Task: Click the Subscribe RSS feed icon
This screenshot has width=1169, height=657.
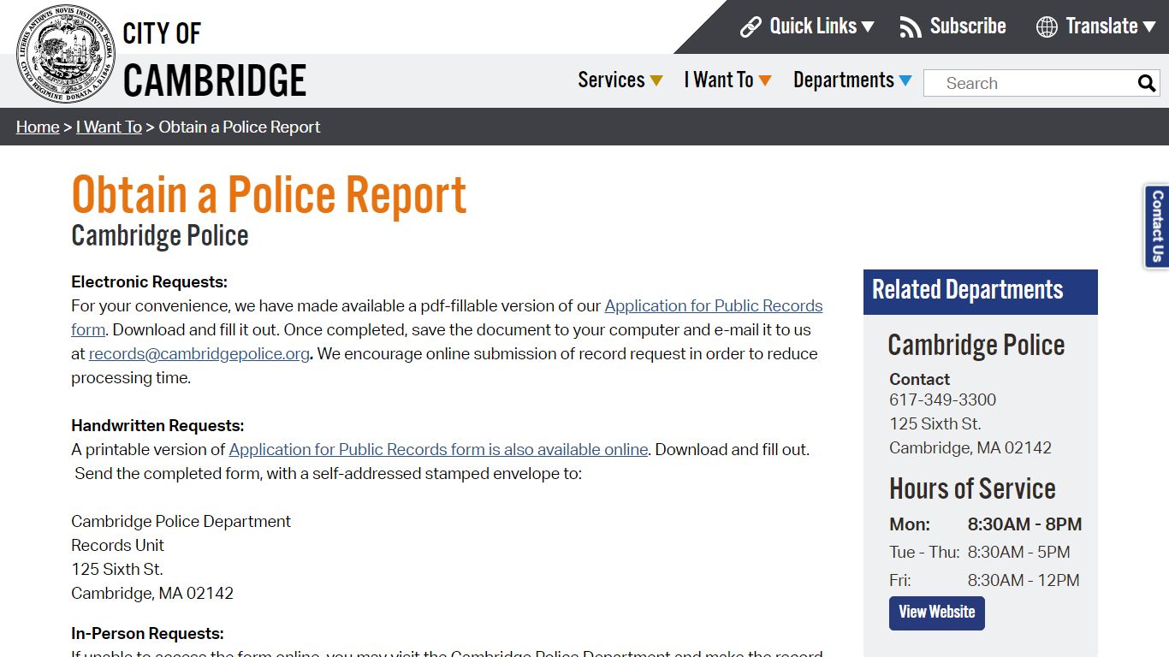Action: (911, 27)
